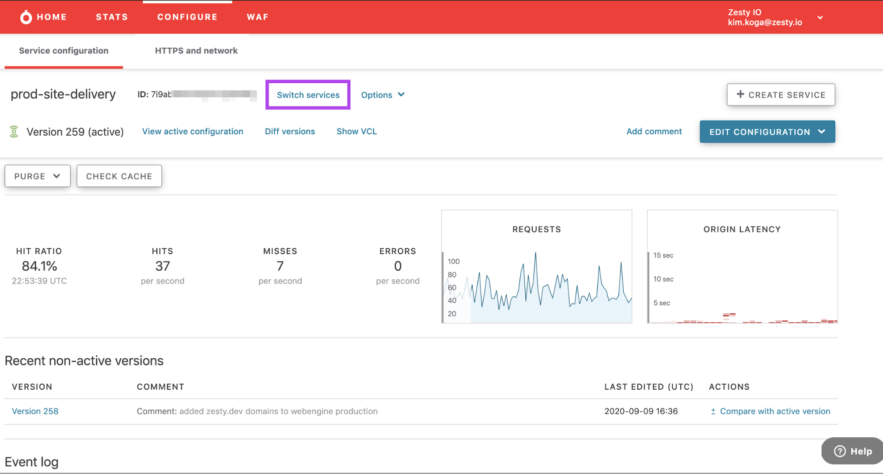The image size is (883, 474).
Task: Expand the account menu chevron
Action: [820, 18]
